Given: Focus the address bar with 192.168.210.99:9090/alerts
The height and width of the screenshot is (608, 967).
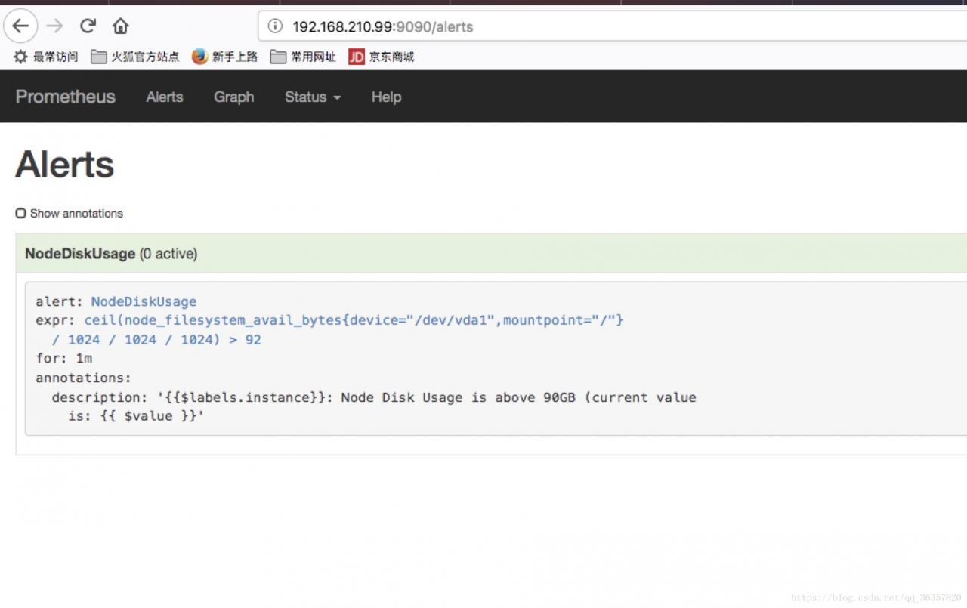Looking at the screenshot, I should (612, 26).
